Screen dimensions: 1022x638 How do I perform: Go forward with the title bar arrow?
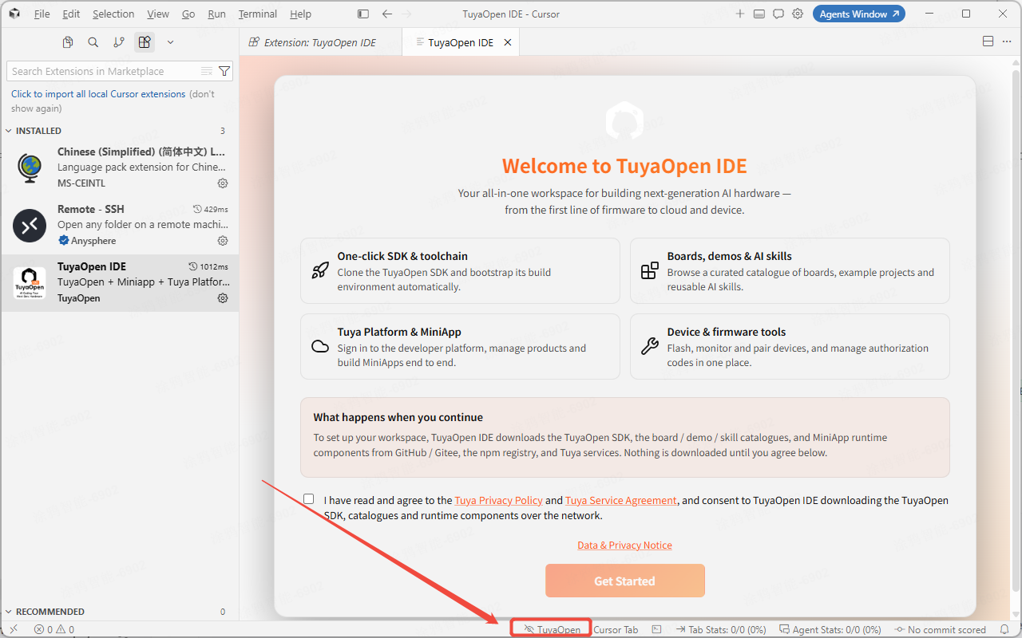click(x=408, y=14)
